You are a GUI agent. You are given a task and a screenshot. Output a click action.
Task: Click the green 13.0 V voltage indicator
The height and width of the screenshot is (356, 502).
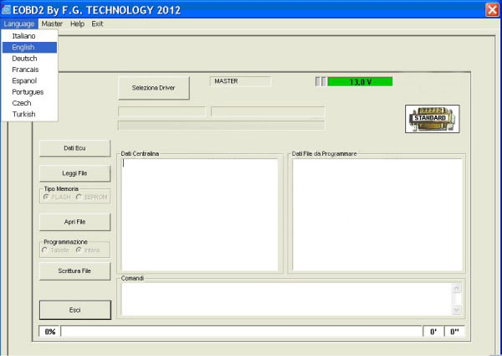(360, 81)
